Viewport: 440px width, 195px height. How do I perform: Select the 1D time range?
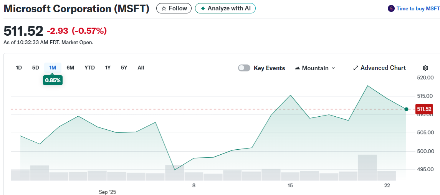pyautogui.click(x=19, y=68)
